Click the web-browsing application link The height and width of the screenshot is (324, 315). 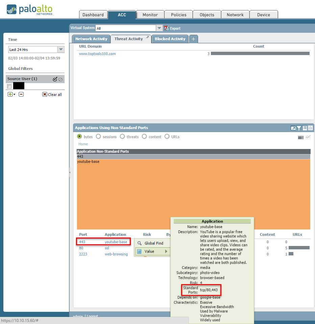click(116, 254)
